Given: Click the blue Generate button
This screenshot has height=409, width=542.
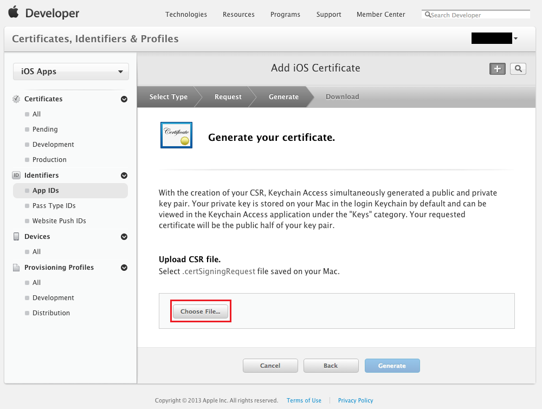Looking at the screenshot, I should (x=392, y=366).
